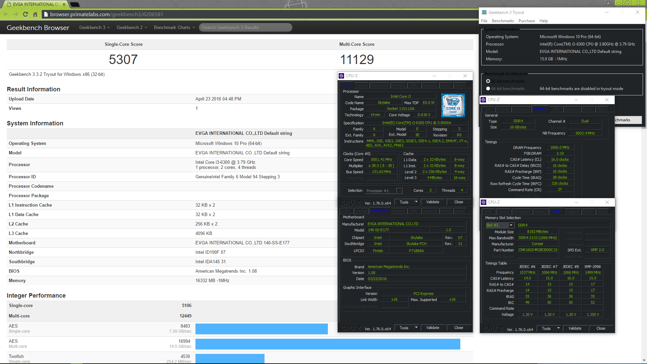Click the CPU-Z icon in the CPU window's title bar

pyautogui.click(x=341, y=76)
